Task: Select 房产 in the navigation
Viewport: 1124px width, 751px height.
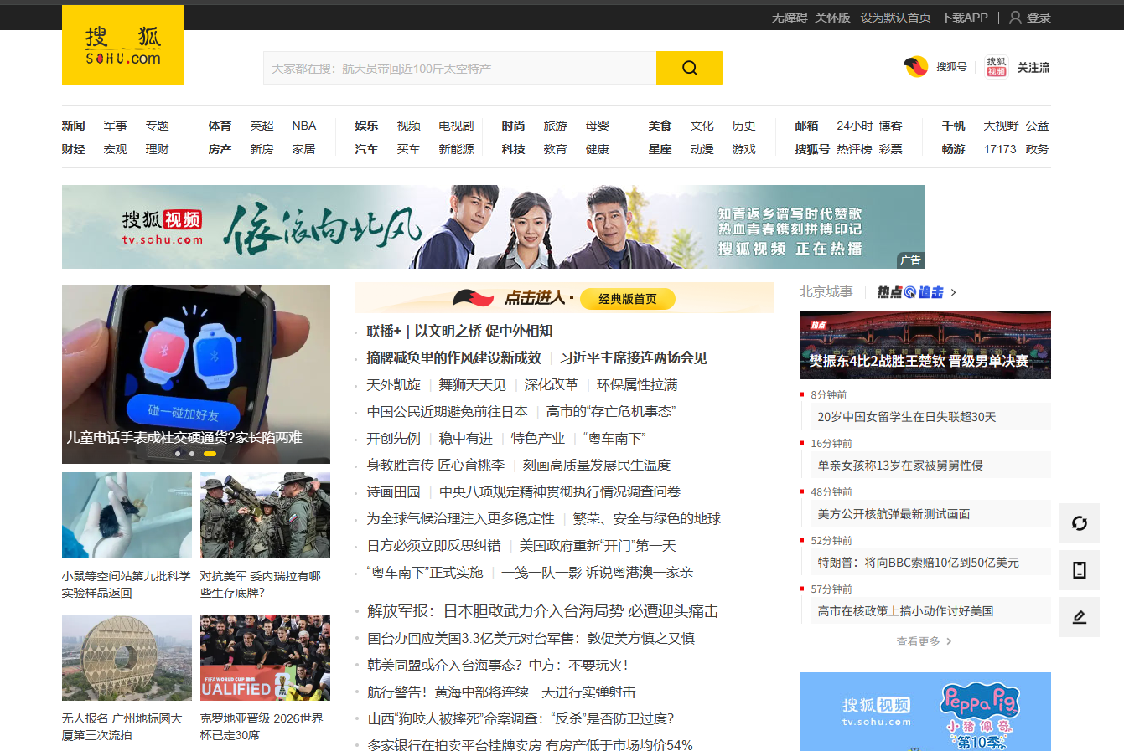Action: pyautogui.click(x=220, y=149)
